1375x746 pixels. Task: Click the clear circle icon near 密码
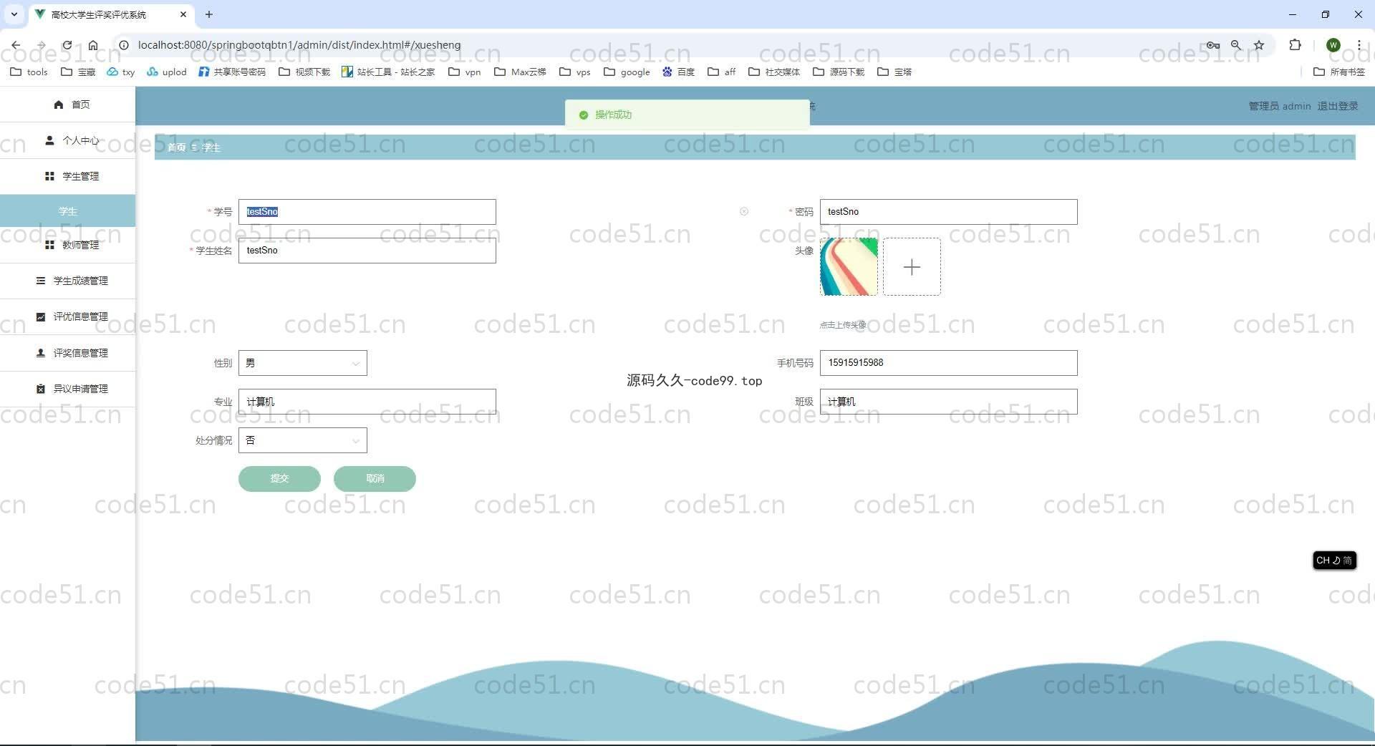pos(744,211)
